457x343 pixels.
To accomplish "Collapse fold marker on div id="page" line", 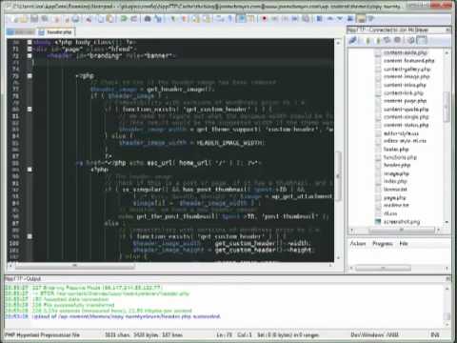I will [x=30, y=49].
